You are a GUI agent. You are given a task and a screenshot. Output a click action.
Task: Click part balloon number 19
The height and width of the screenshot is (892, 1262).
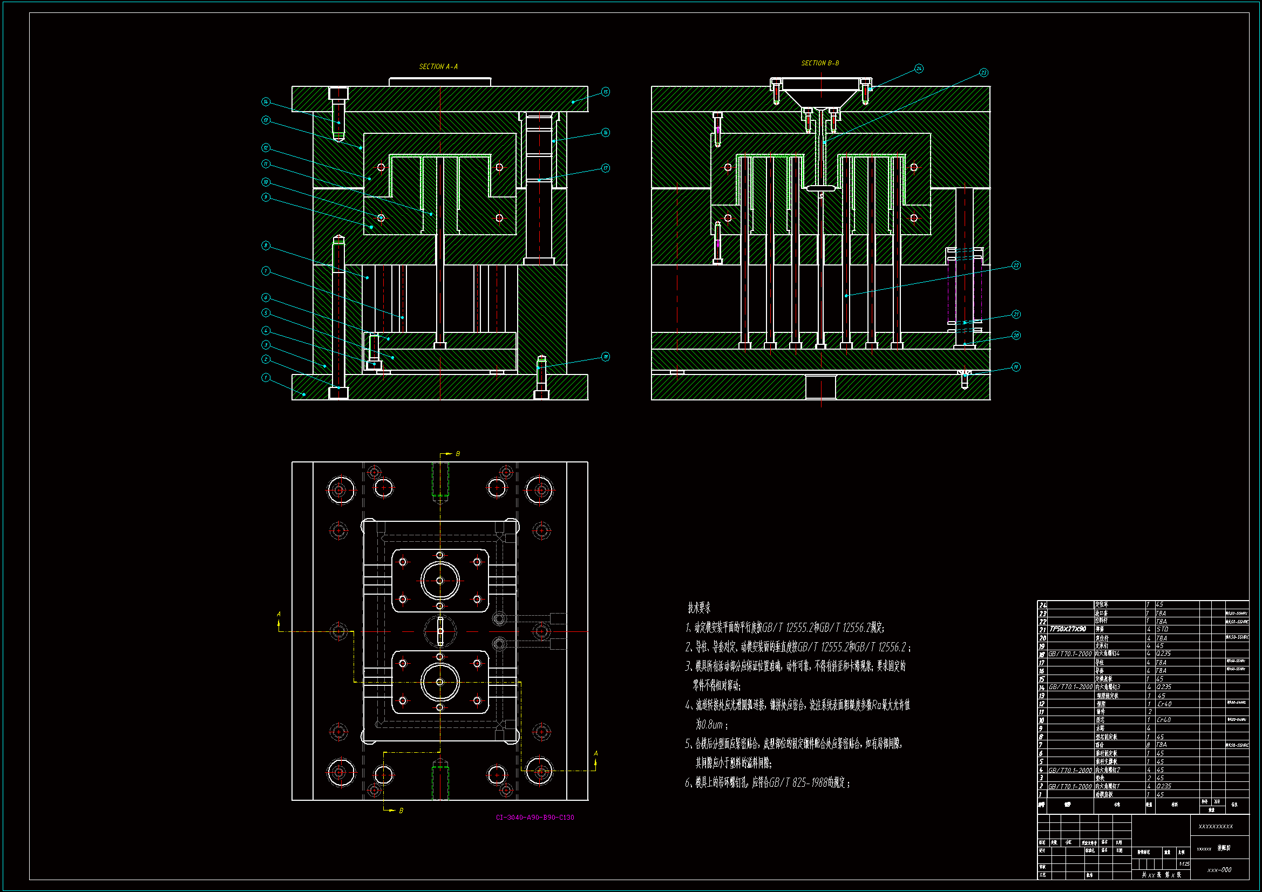[1016, 367]
